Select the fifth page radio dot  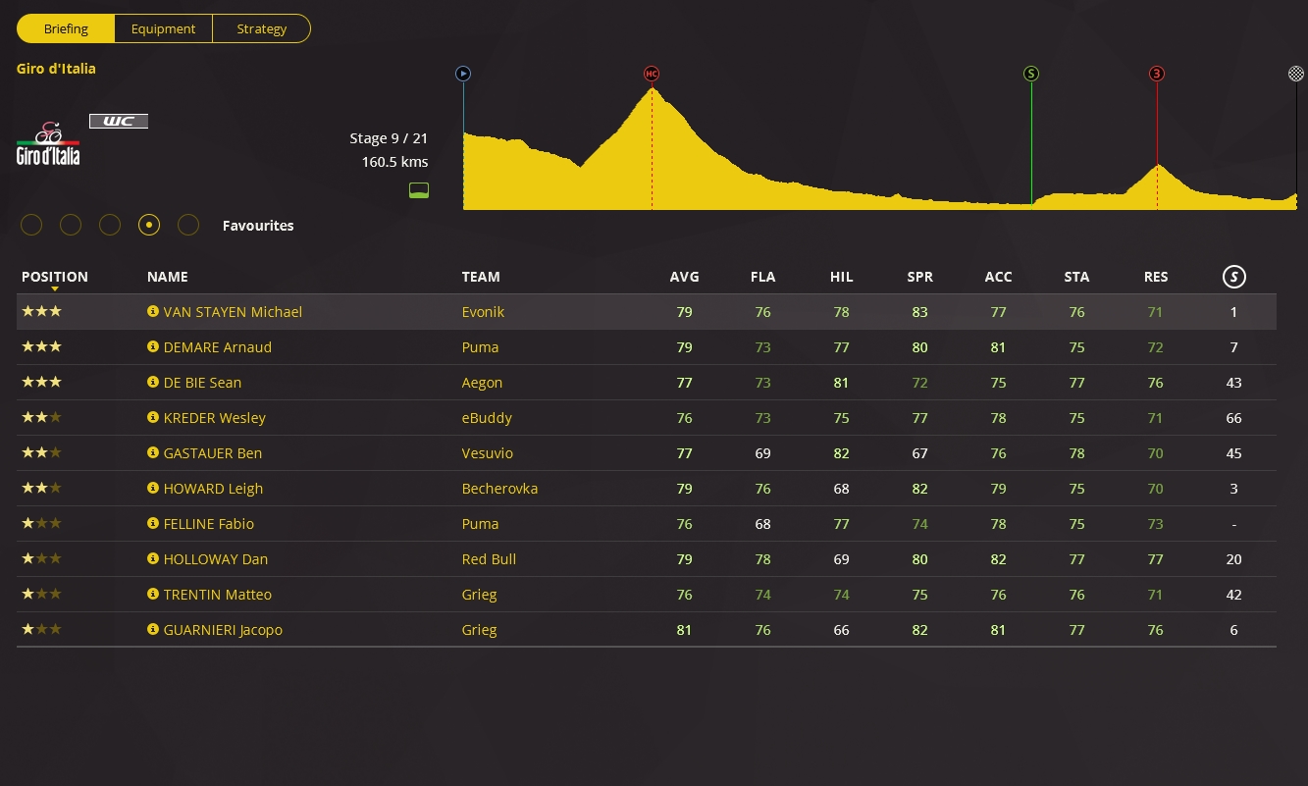point(188,225)
